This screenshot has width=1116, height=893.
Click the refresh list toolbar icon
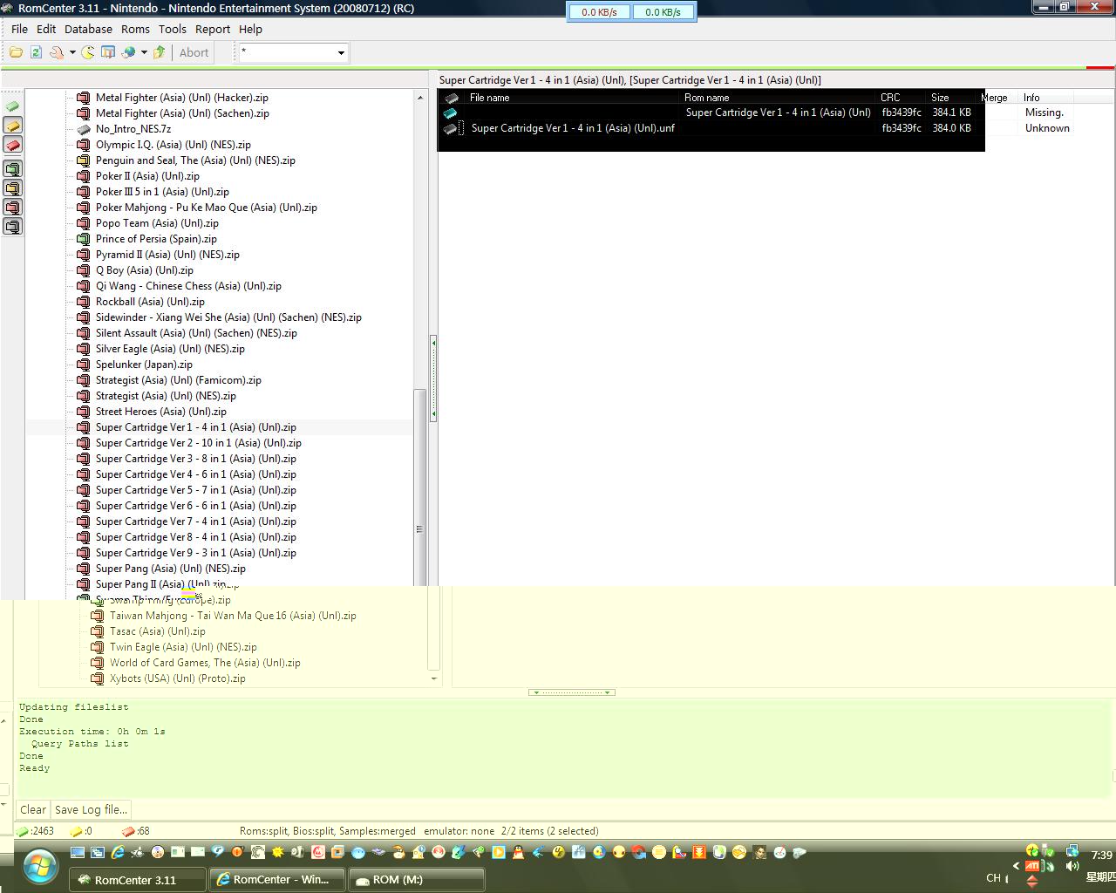point(36,52)
